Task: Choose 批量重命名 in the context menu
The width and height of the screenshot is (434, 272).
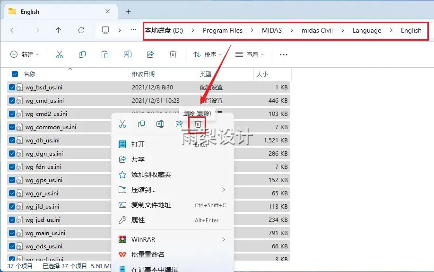Action: click(173, 254)
